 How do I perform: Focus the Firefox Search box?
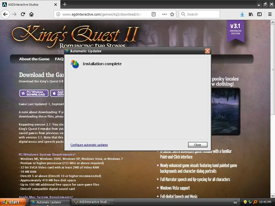199,14
